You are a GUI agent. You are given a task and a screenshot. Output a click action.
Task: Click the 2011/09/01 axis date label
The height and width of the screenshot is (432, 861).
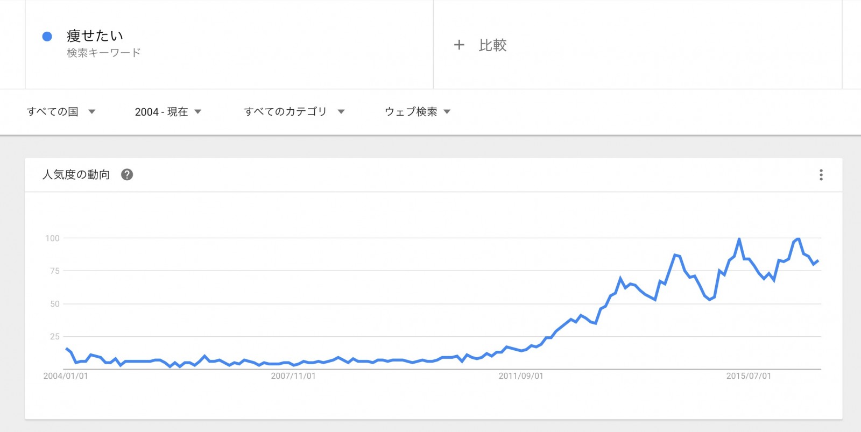point(521,376)
